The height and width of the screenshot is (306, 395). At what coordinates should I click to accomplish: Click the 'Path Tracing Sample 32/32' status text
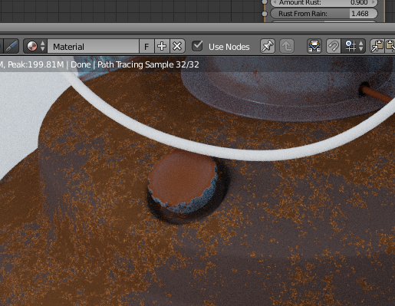coord(148,64)
